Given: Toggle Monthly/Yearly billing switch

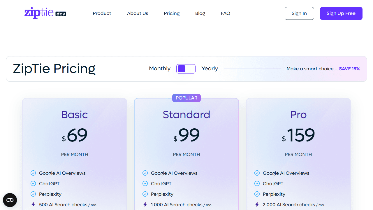Looking at the screenshot, I should tap(186, 69).
